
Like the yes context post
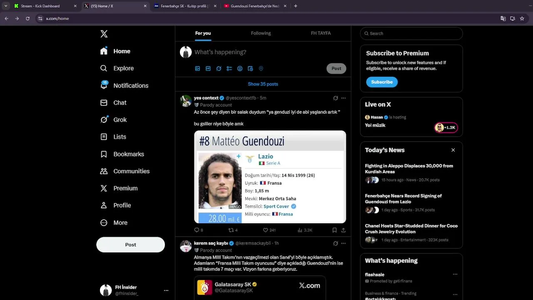(x=269, y=230)
